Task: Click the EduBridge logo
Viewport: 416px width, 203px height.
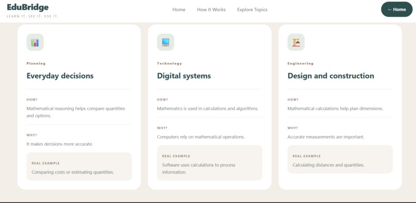Action: (27, 7)
